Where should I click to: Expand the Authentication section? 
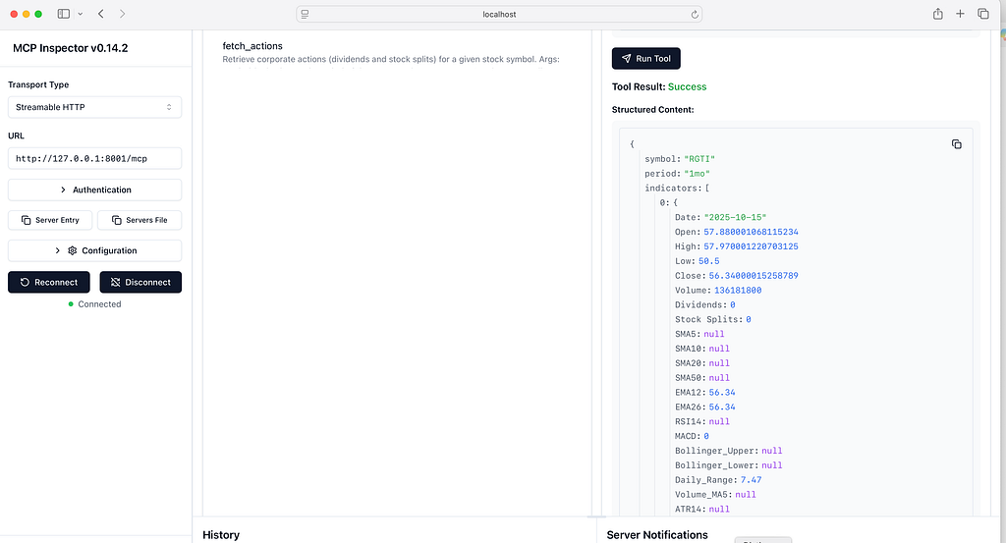point(95,190)
